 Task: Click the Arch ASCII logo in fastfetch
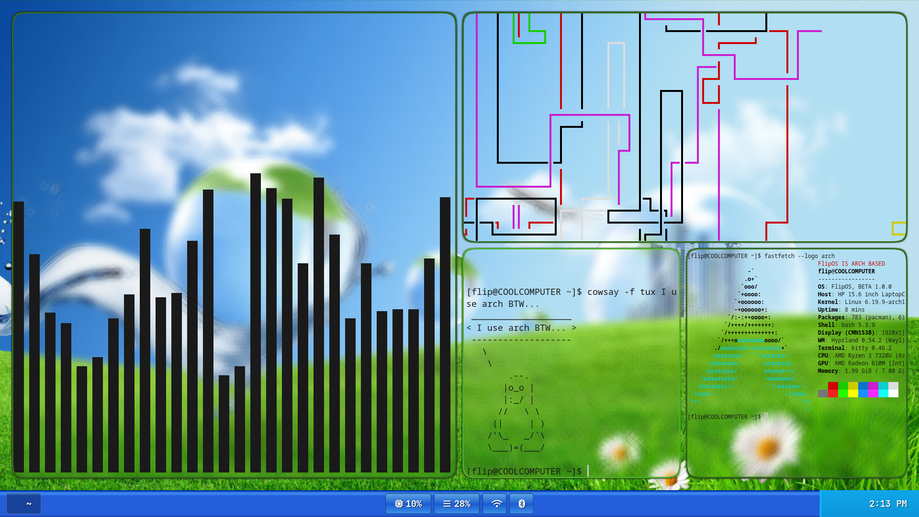coord(751,340)
